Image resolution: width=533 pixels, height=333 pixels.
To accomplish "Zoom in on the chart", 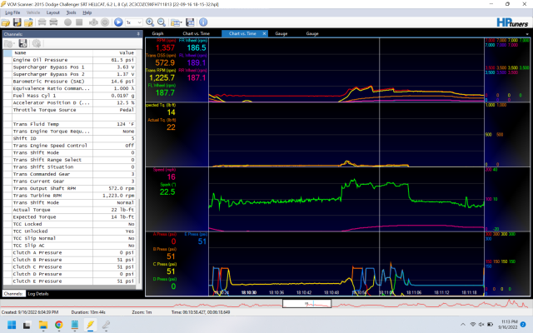I will (x=150, y=22).
